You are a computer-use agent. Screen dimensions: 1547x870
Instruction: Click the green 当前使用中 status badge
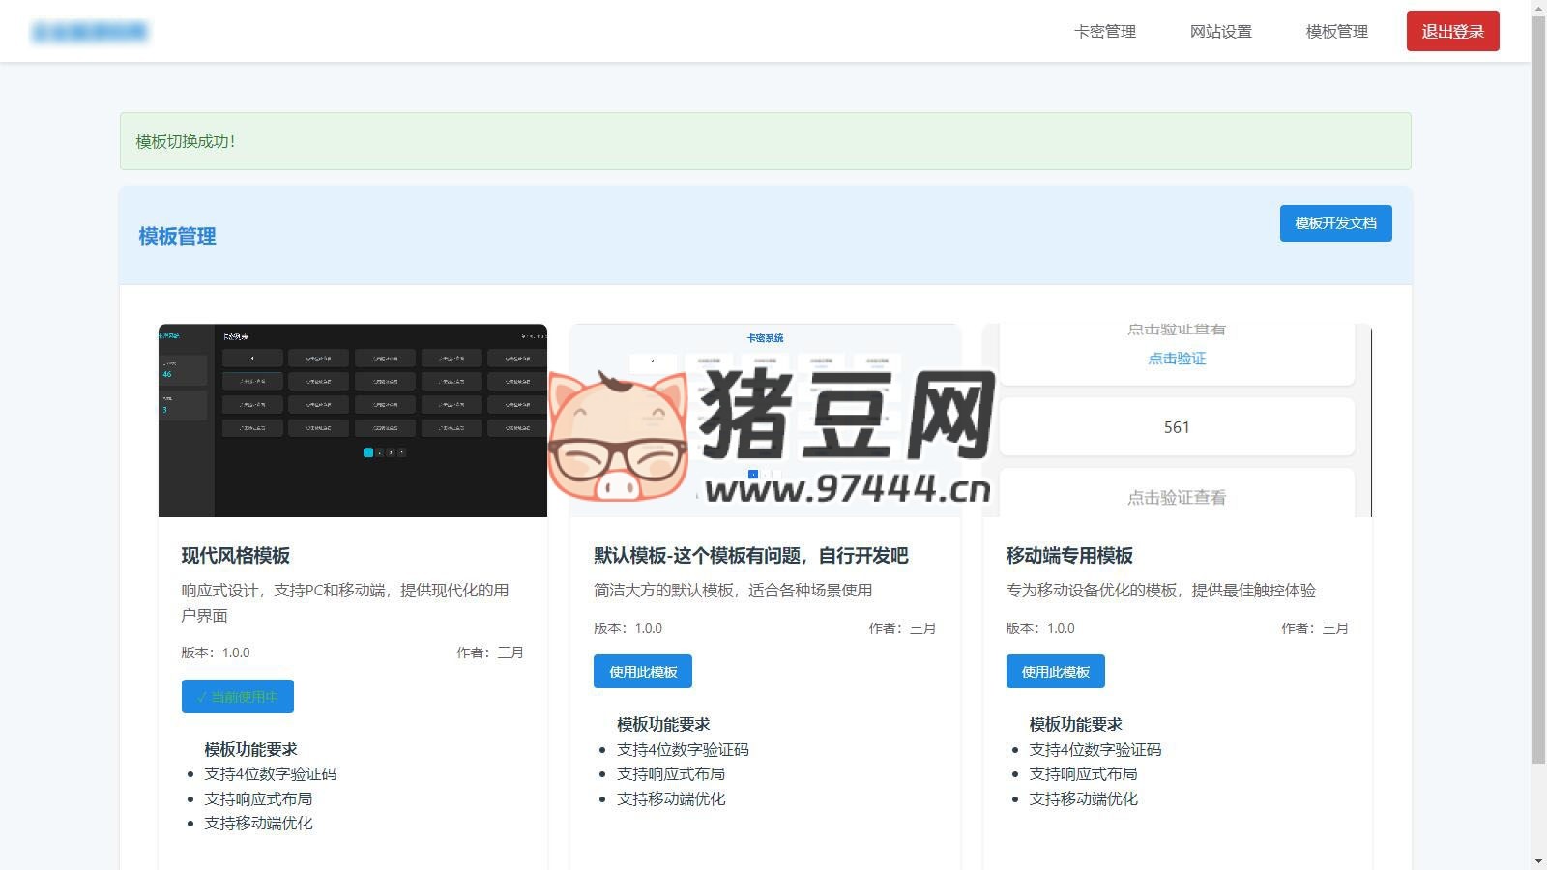tap(237, 696)
